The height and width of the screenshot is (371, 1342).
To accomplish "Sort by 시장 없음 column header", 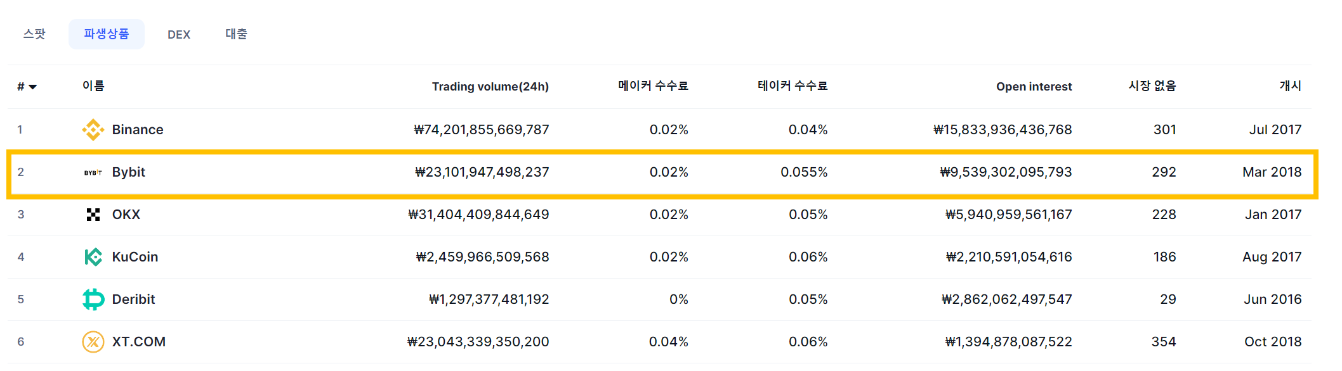I will pos(1152,86).
